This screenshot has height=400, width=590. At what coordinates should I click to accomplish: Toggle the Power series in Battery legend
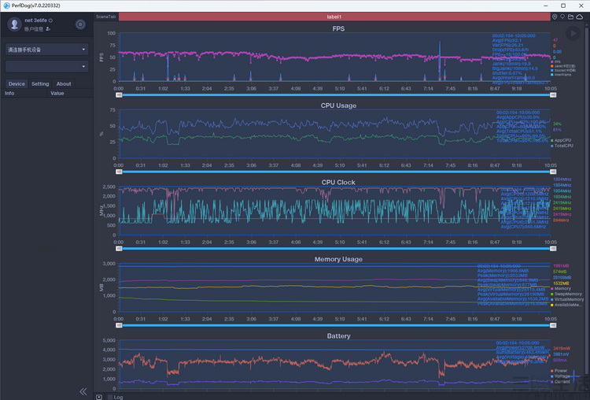tap(559, 371)
